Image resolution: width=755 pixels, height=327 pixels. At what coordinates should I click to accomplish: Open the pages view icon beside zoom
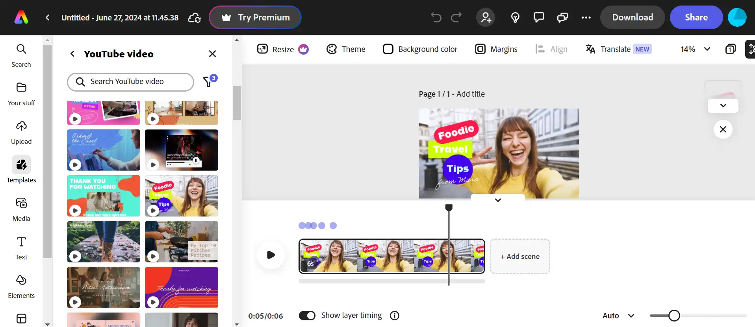(x=731, y=49)
